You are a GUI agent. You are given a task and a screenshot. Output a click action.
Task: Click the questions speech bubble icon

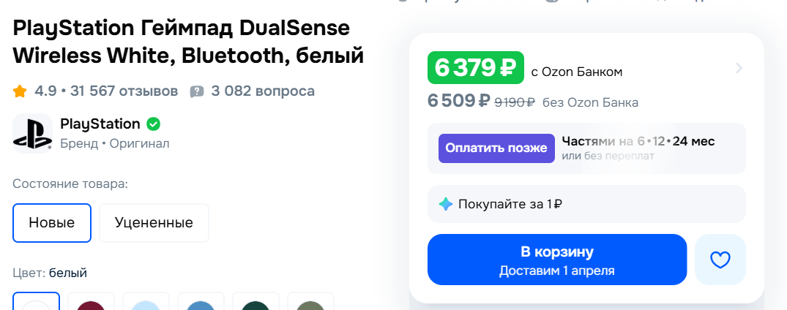click(196, 91)
